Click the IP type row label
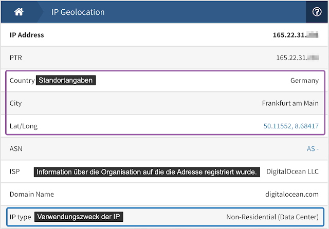The width and height of the screenshot is (329, 229). pyautogui.click(x=21, y=217)
